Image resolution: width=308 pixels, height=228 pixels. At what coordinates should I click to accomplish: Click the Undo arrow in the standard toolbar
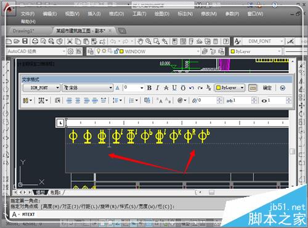pos(113,41)
